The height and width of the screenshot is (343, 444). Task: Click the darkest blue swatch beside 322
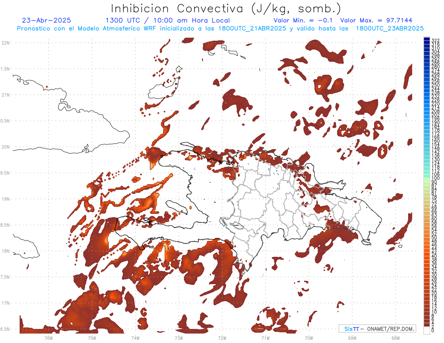427,39
